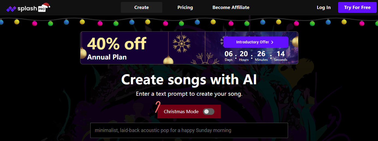Open the Become Affiliate page

(x=231, y=7)
